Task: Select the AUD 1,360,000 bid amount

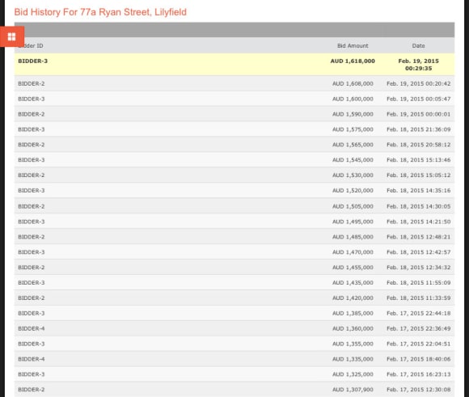Action: coord(353,328)
